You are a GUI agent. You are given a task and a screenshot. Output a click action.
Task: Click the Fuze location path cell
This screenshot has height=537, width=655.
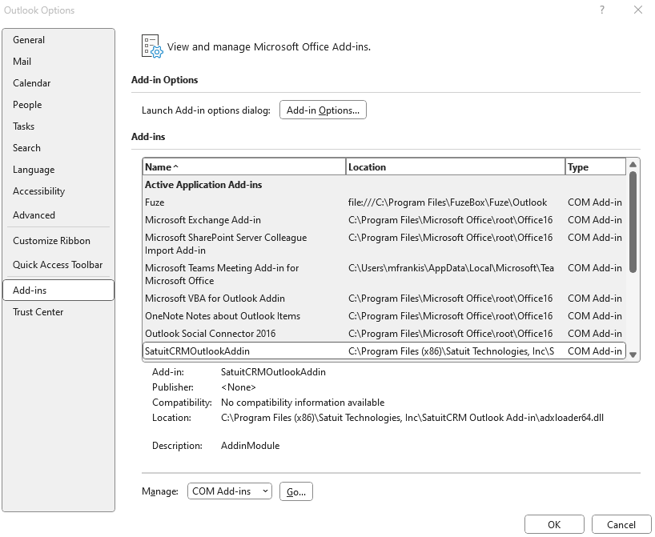[x=448, y=202]
